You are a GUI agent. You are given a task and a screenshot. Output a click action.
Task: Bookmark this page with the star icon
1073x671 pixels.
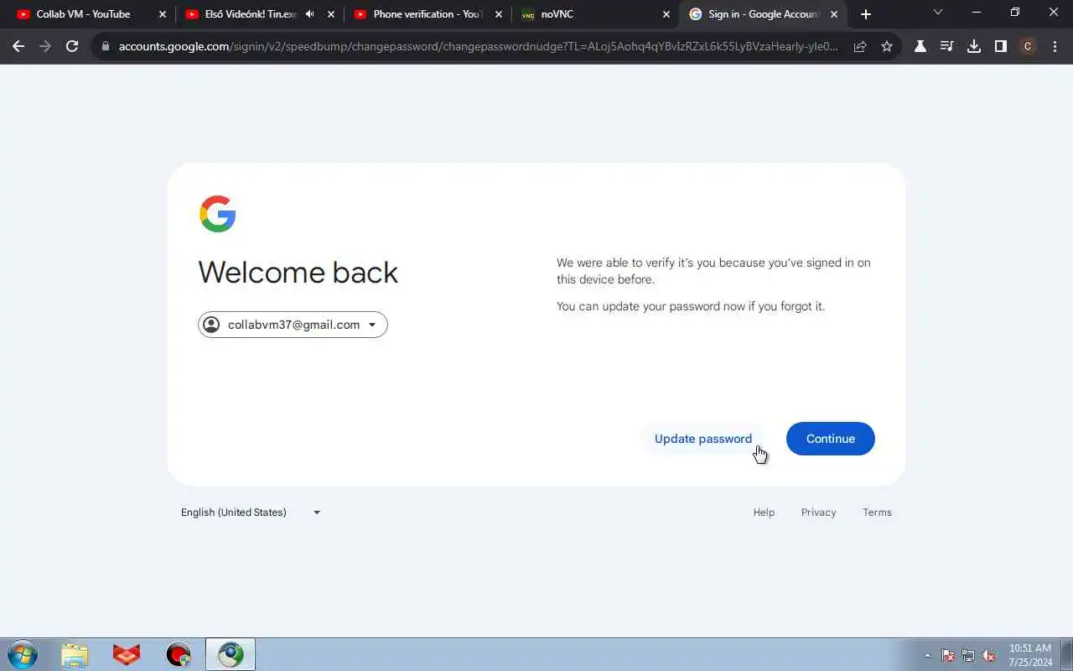click(887, 46)
